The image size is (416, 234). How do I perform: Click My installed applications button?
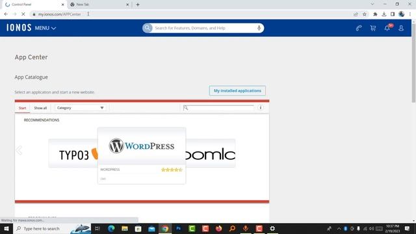[x=237, y=91]
